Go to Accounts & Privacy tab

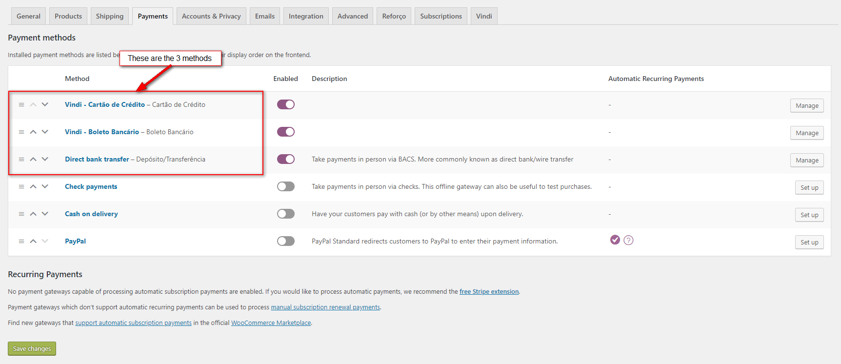[211, 16]
